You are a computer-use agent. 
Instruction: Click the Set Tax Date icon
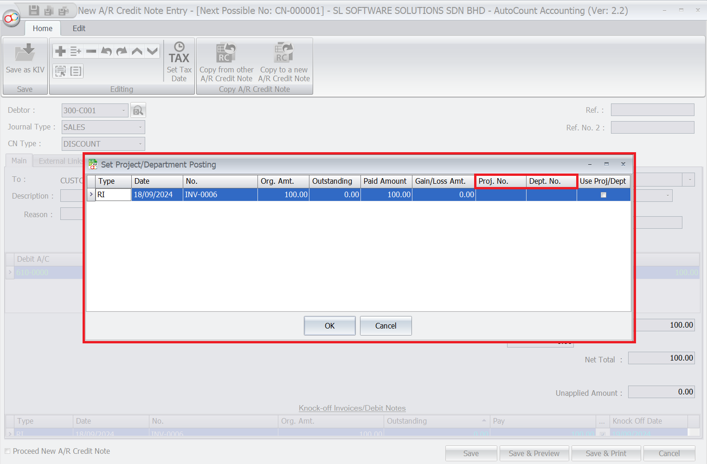pyautogui.click(x=179, y=53)
